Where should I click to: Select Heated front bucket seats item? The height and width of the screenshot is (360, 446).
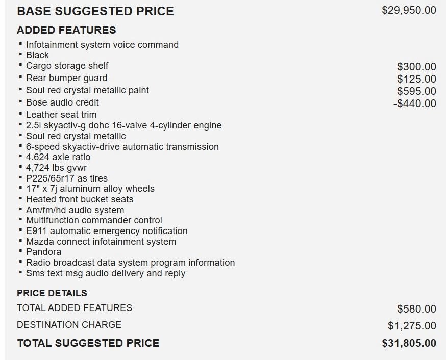click(80, 199)
